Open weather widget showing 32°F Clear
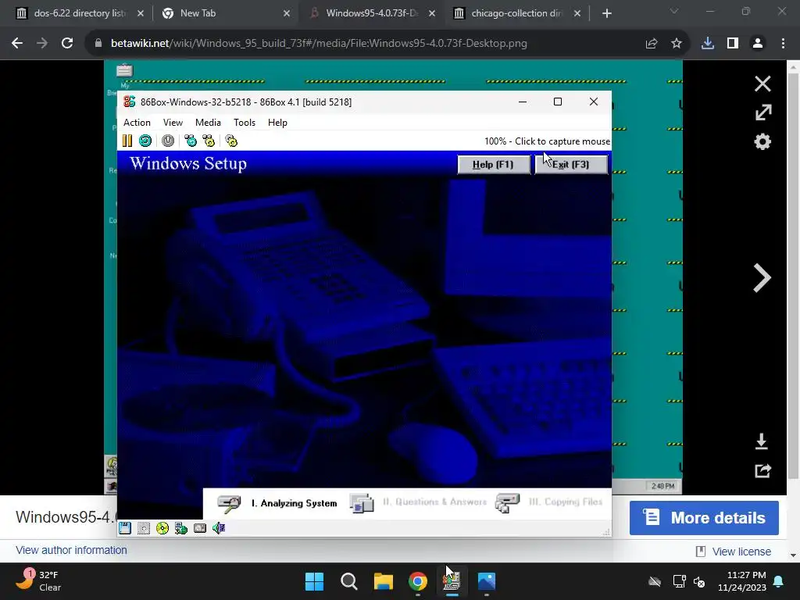Screen dimensions: 800x600 [x=38, y=580]
